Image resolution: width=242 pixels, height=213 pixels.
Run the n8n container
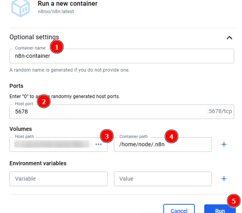(x=220, y=209)
